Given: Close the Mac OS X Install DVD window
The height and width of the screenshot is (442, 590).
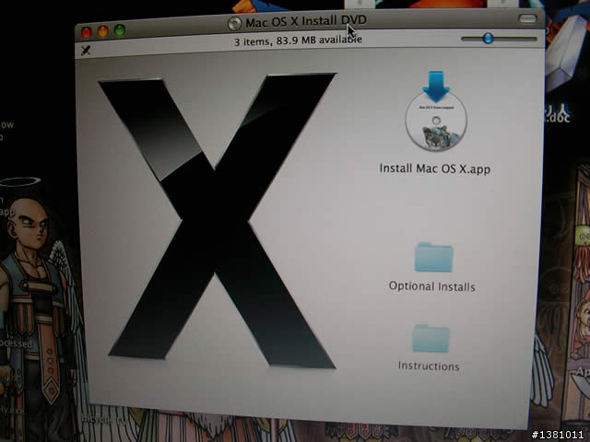Looking at the screenshot, I should point(87,33).
